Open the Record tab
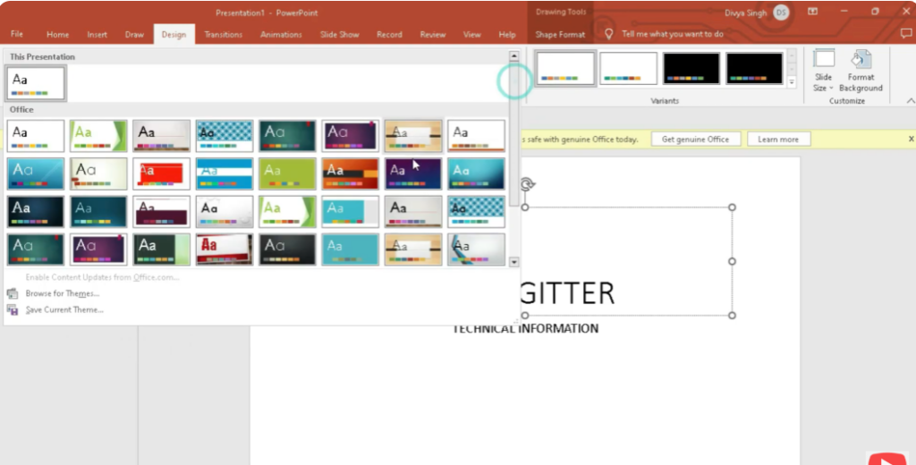The image size is (916, 465). (389, 35)
